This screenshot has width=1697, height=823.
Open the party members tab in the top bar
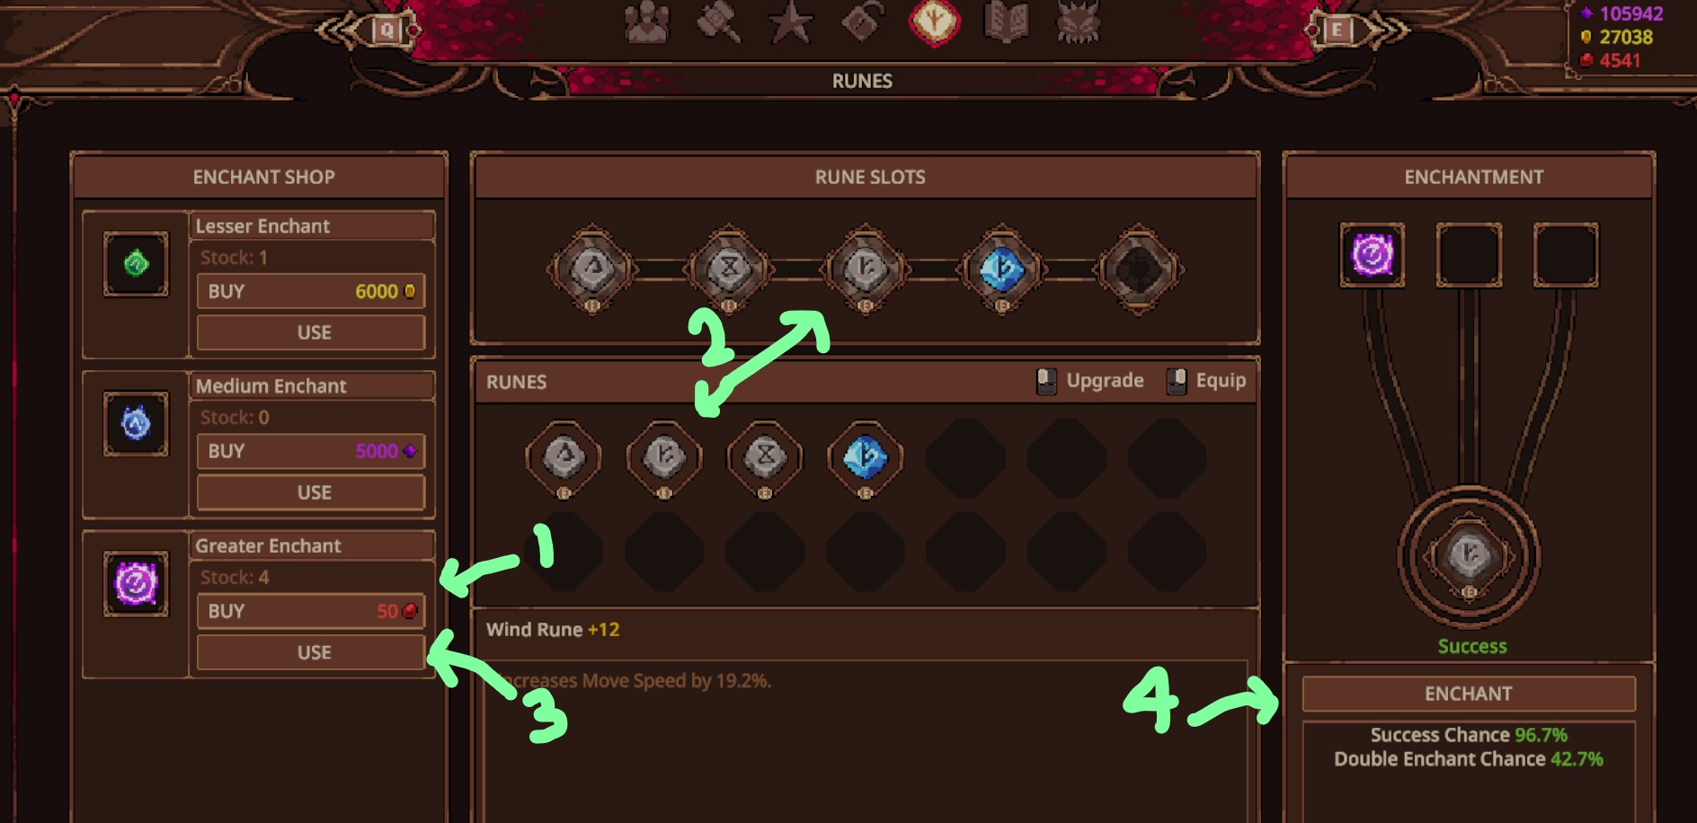[647, 22]
